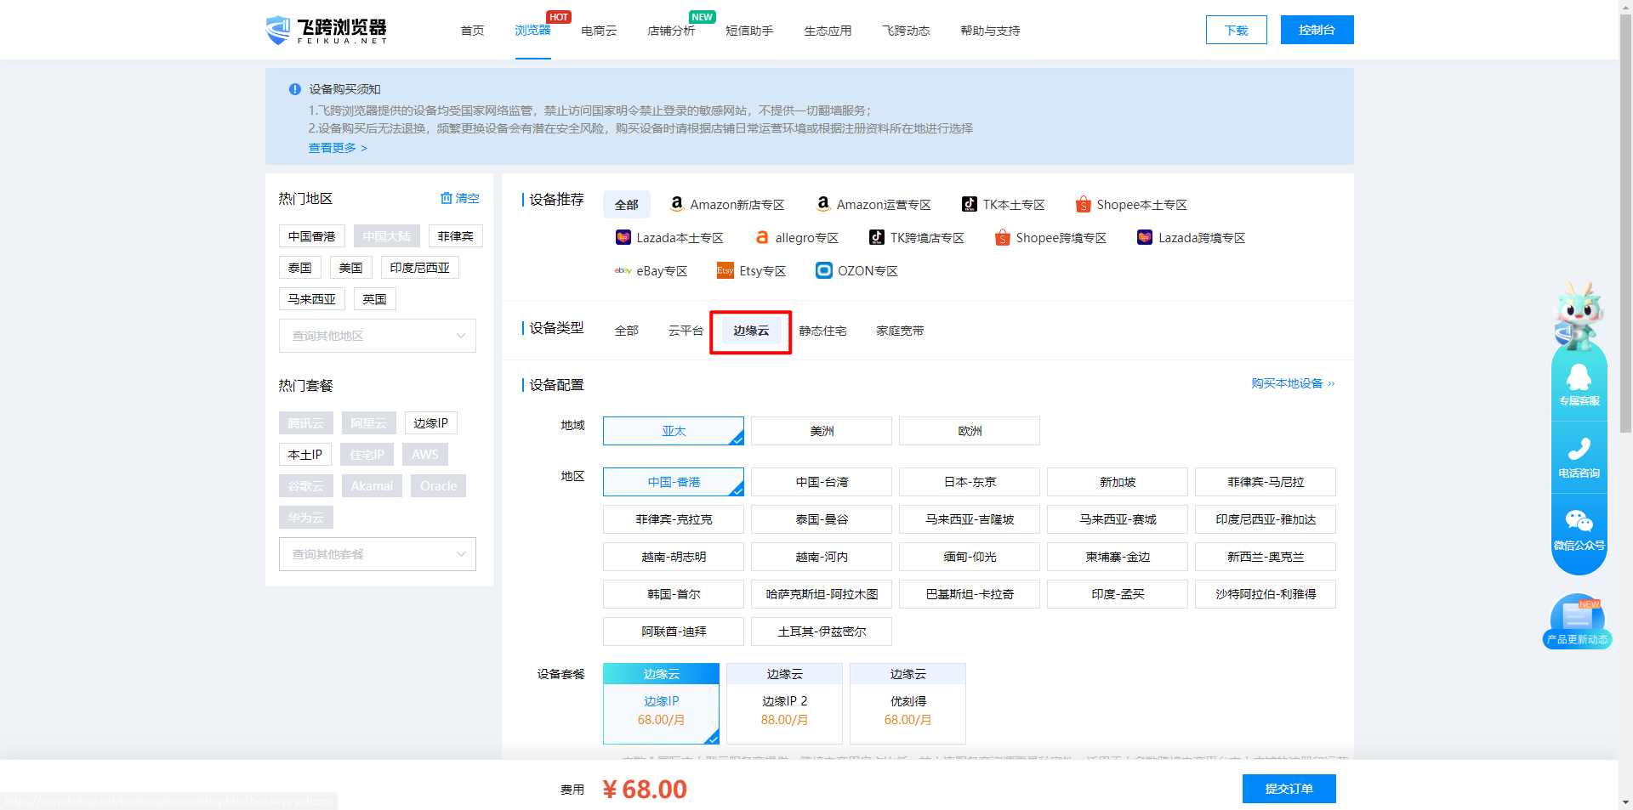
Task: Select 全部 under 设备类型
Action: point(627,331)
